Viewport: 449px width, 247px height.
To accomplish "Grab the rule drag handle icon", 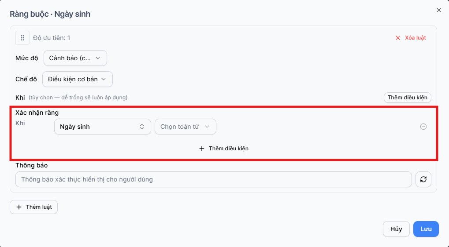I will coord(22,38).
